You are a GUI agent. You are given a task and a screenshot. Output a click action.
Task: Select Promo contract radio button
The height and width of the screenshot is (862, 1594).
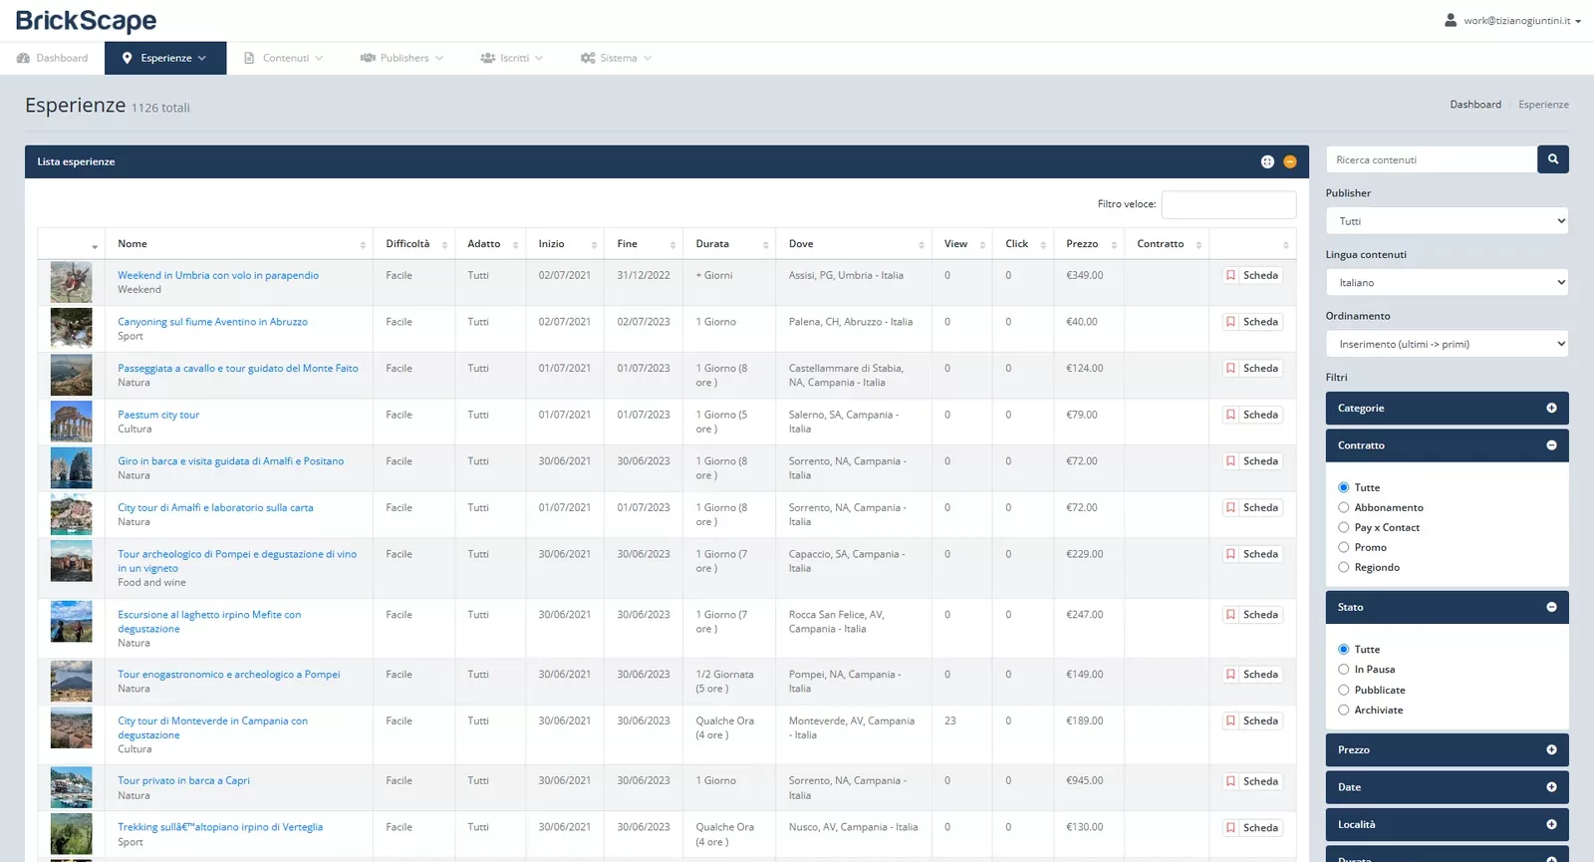tap(1344, 547)
